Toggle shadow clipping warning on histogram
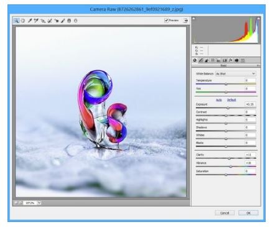This screenshot has width=270, height=227. (x=193, y=19)
